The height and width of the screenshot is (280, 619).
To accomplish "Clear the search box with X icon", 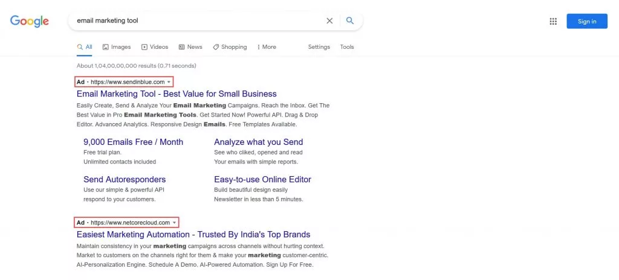I will click(x=329, y=21).
